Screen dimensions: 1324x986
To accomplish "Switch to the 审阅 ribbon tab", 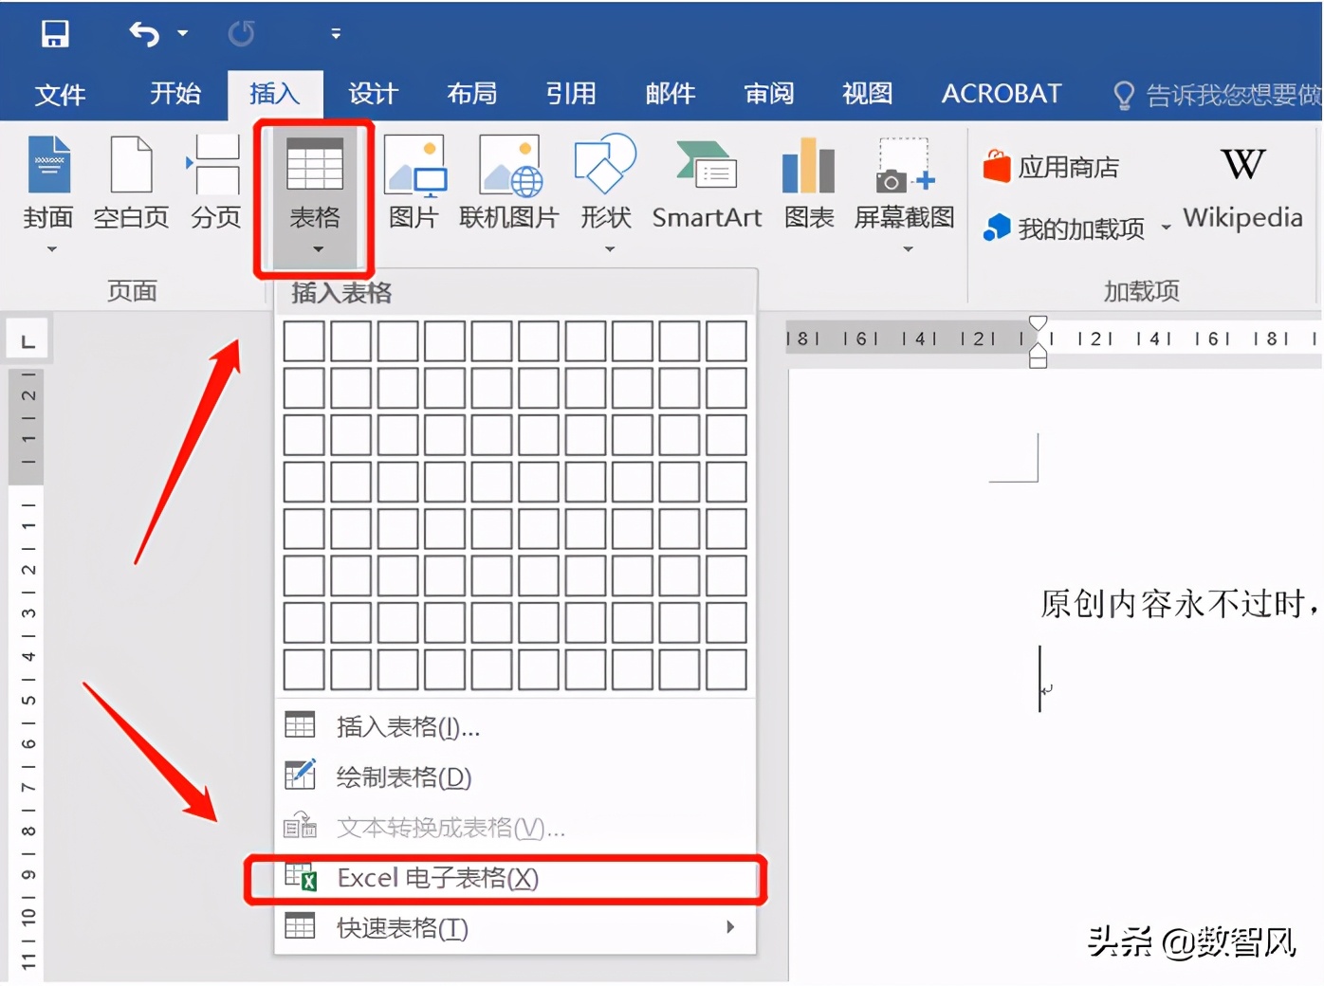I will (x=768, y=93).
